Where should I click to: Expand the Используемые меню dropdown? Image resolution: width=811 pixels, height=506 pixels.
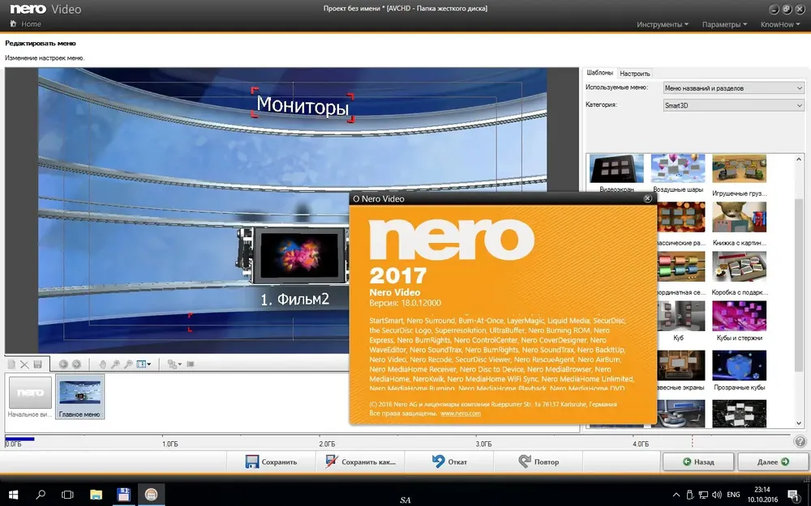pyautogui.click(x=733, y=87)
